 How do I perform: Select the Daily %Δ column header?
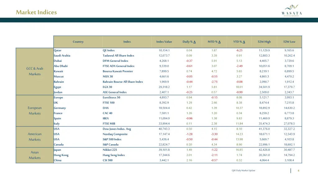[189, 42]
